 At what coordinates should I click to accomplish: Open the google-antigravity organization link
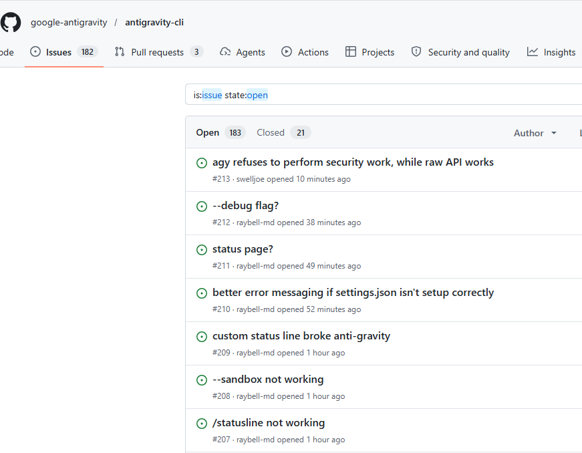pyautogui.click(x=69, y=22)
